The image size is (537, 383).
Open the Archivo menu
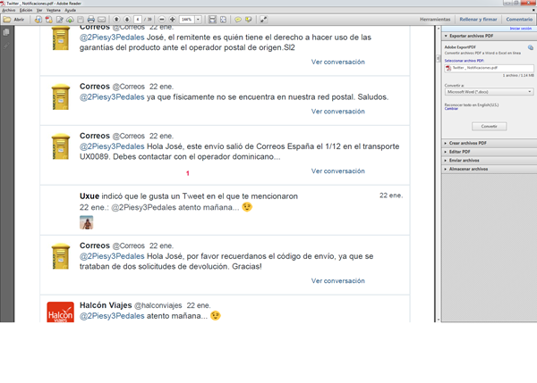pyautogui.click(x=9, y=10)
